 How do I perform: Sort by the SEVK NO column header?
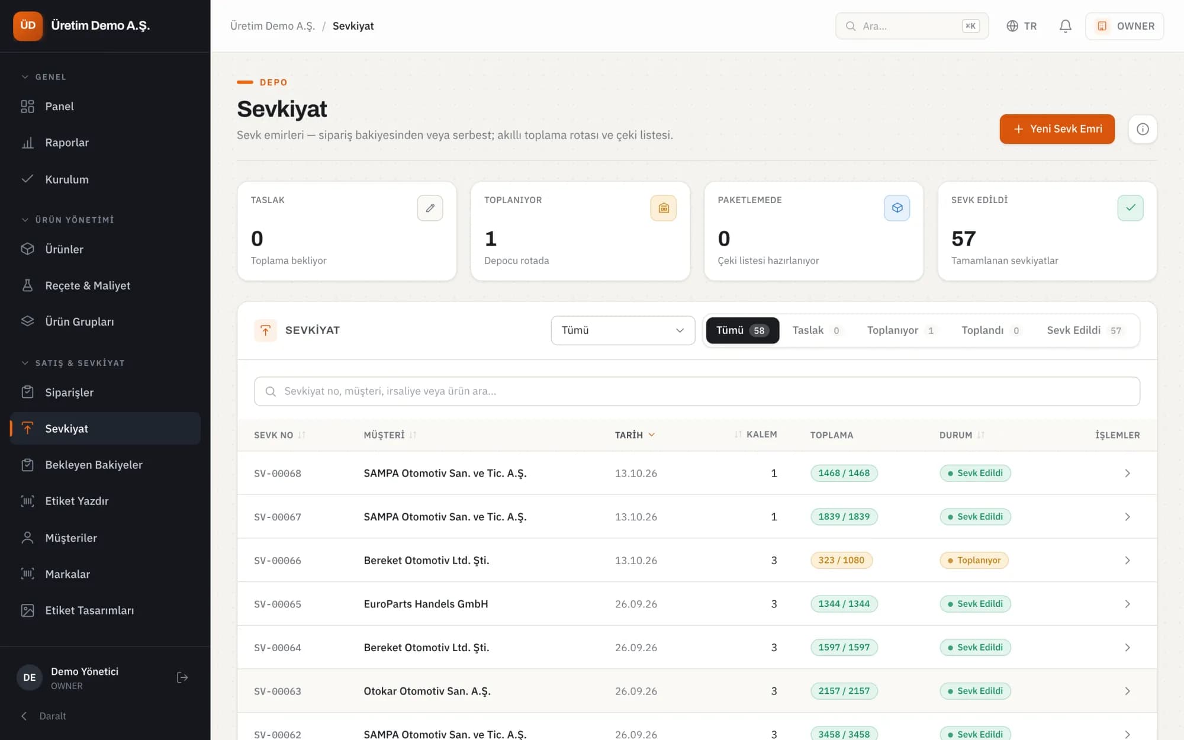279,435
